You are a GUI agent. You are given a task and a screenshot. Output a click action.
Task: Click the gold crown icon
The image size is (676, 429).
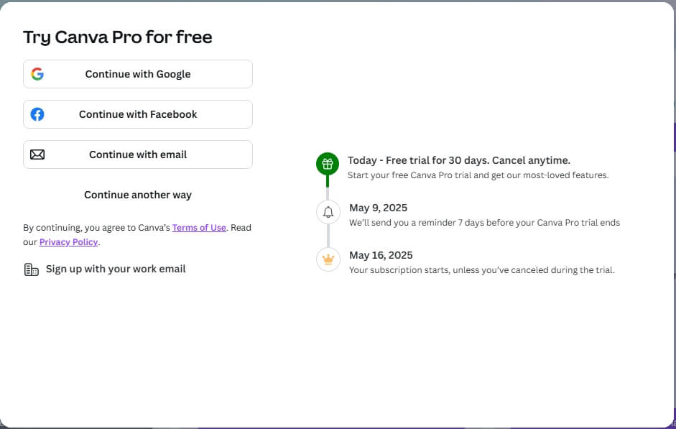(x=328, y=259)
